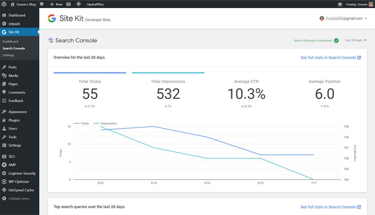
Task: Click the Pages icon in sidebar
Action: pyautogui.click(x=4, y=84)
